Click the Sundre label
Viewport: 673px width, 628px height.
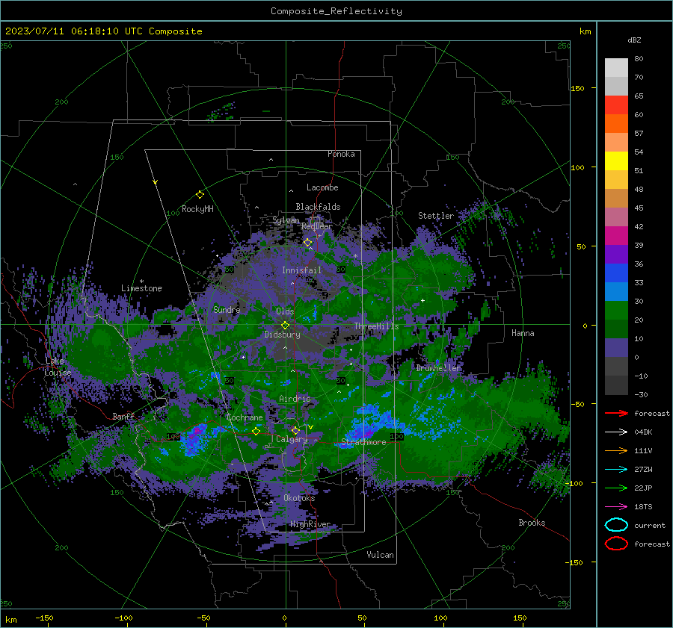pos(227,310)
